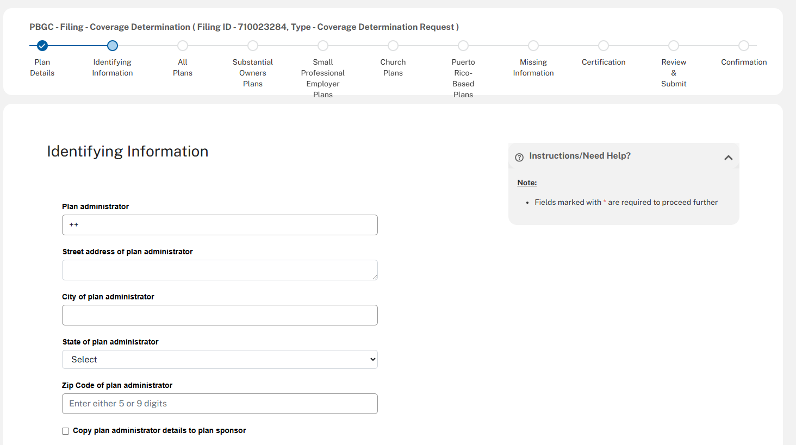Click the Street address of plan administrator field
This screenshot has width=796, height=445.
click(x=220, y=270)
